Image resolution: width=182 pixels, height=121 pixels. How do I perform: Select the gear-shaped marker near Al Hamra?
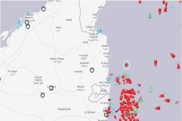point(27,22)
